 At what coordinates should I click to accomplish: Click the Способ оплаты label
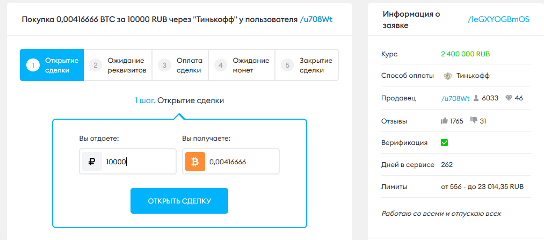coord(407,76)
